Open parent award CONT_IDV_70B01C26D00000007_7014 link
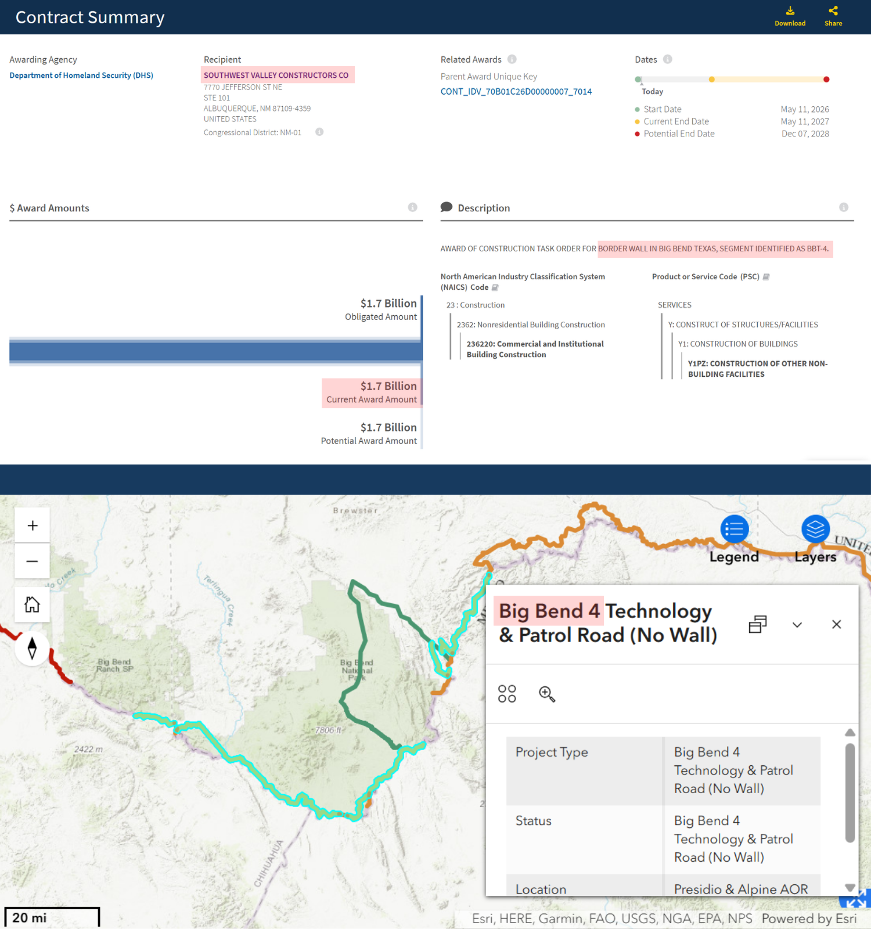This screenshot has width=871, height=929. (x=516, y=92)
